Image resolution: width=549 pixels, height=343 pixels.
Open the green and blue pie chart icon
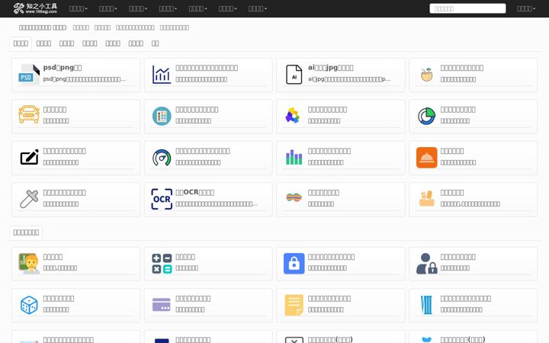coord(426,116)
